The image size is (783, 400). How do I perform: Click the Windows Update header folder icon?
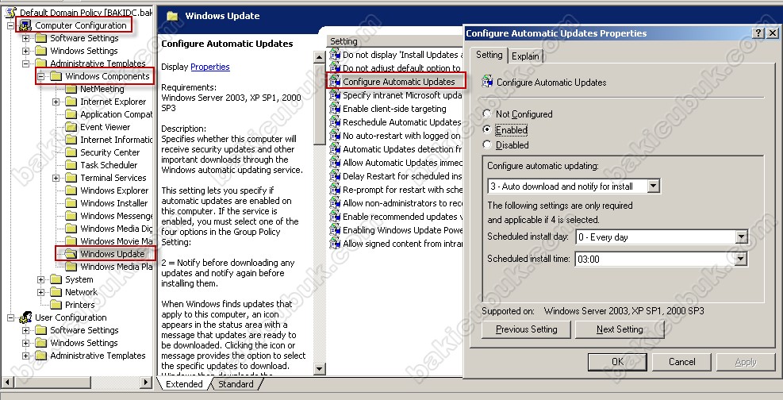click(x=172, y=16)
